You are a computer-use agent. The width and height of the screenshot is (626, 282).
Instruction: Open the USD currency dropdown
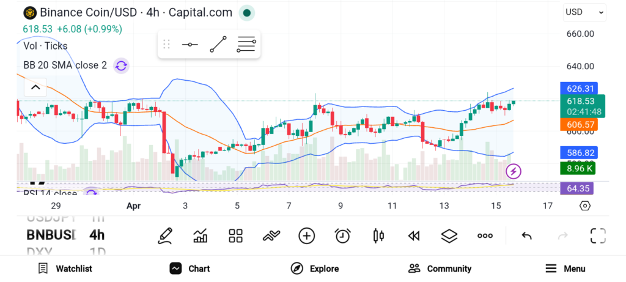tap(584, 12)
